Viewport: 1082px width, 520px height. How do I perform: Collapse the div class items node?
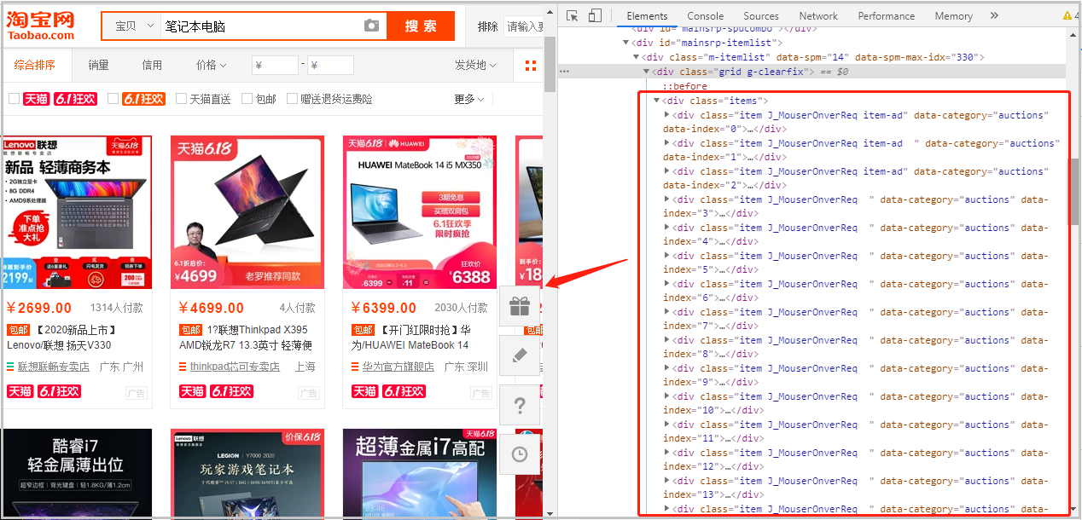[x=656, y=101]
